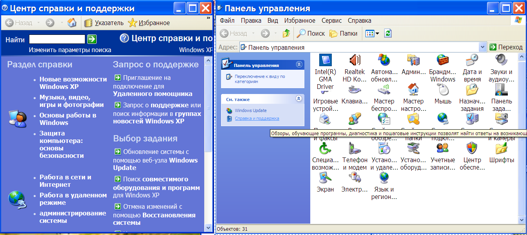Open Правка menu
The image size is (527, 235).
pos(251,20)
